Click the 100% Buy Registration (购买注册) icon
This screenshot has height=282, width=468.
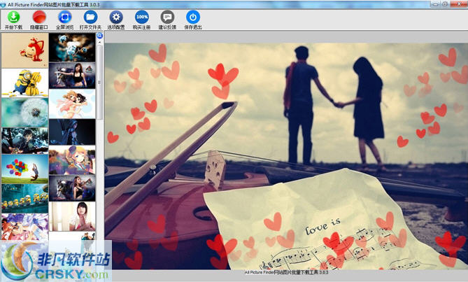142,17
